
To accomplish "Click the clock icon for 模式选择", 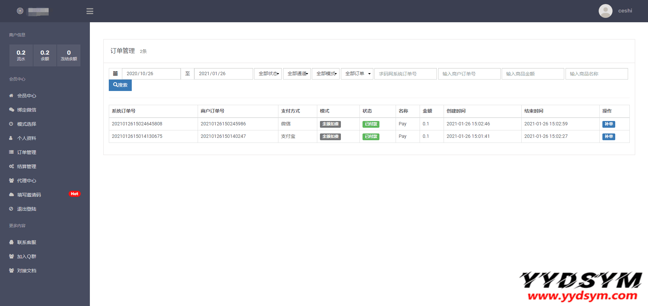I will pos(11,124).
